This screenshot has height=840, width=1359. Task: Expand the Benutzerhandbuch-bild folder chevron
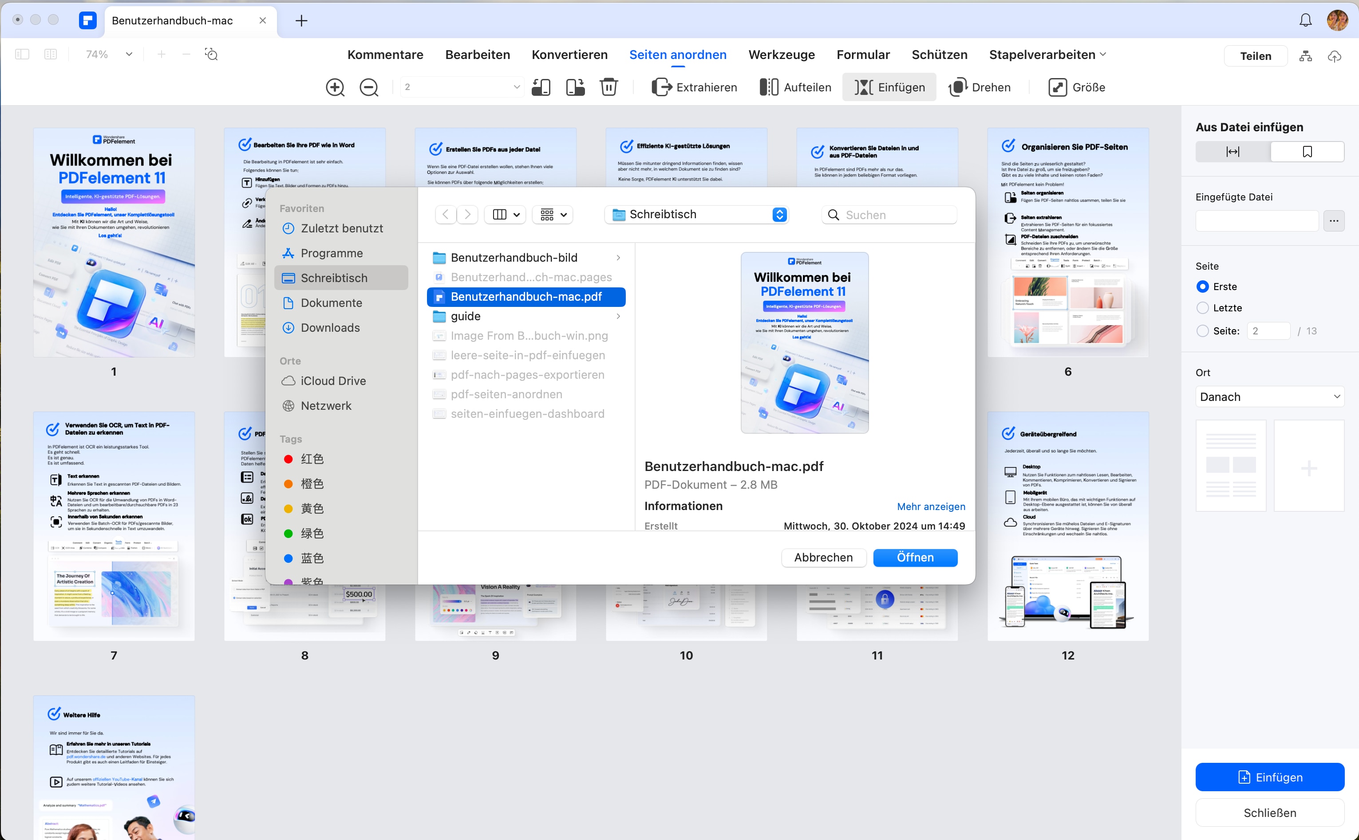pyautogui.click(x=618, y=258)
